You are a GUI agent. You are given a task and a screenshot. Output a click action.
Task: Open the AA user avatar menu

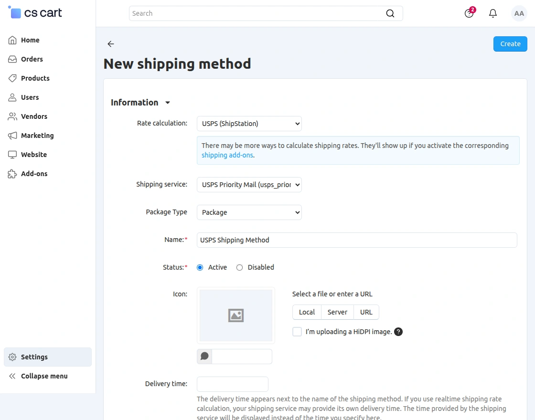519,13
